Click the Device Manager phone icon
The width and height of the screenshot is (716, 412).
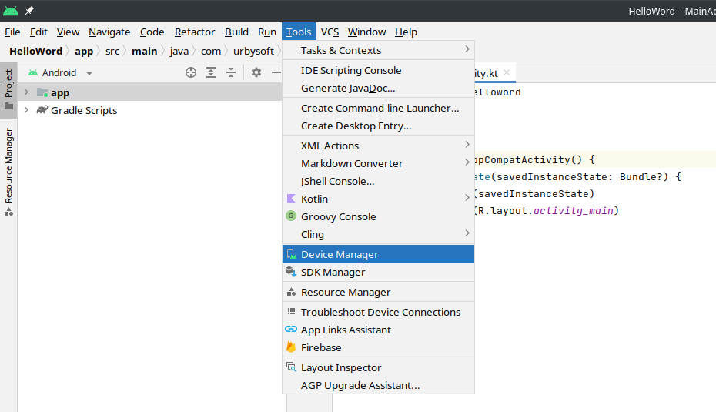point(291,254)
